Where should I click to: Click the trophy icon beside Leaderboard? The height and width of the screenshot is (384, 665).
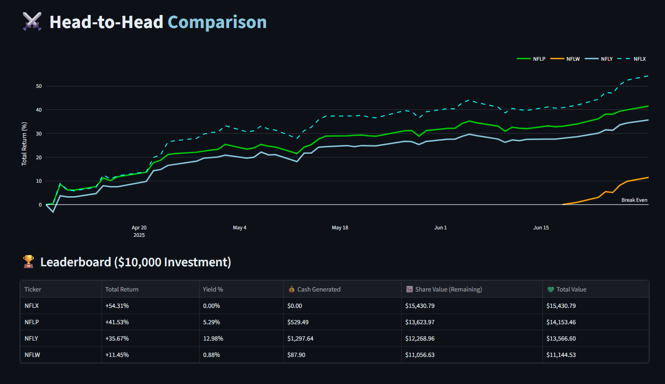point(29,262)
